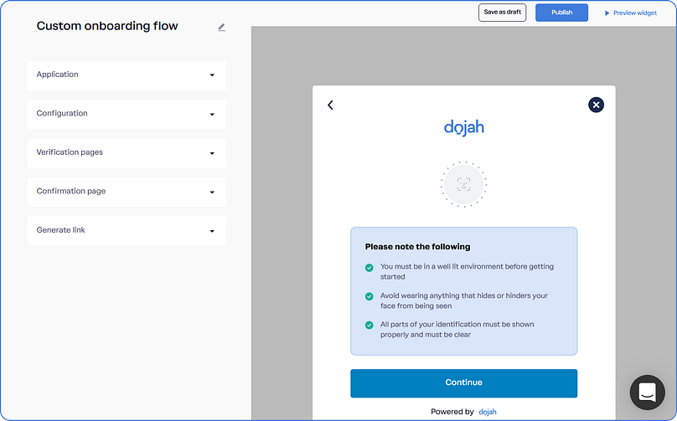Click check icon beside well lit environment note
The height and width of the screenshot is (421, 677).
tap(370, 268)
